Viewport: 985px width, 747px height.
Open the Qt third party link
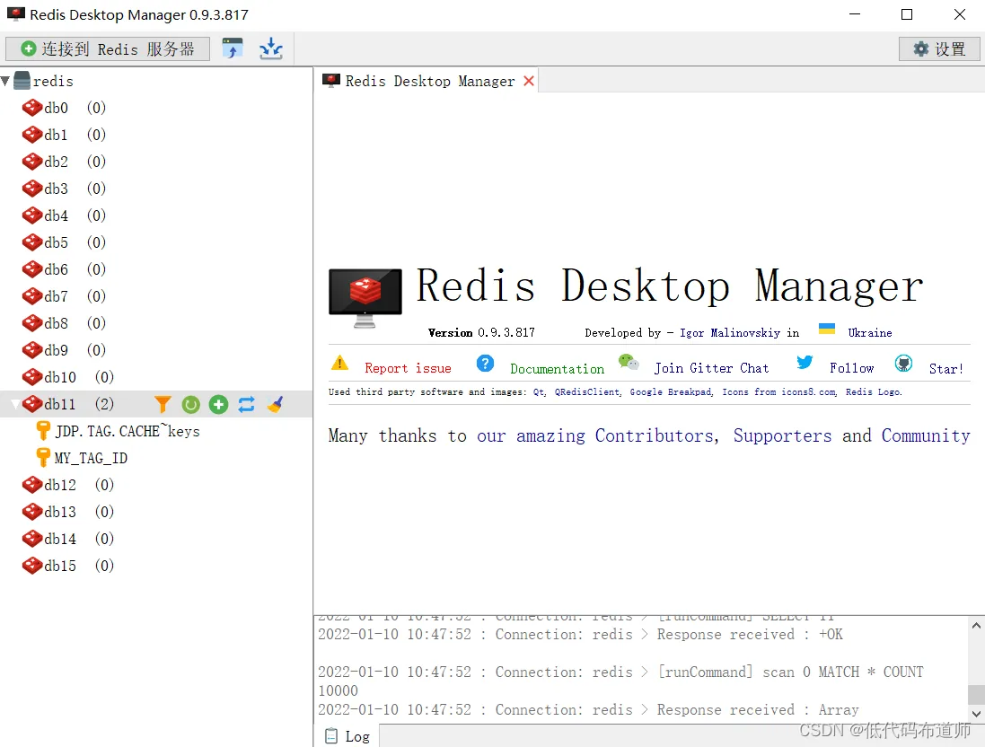(539, 392)
